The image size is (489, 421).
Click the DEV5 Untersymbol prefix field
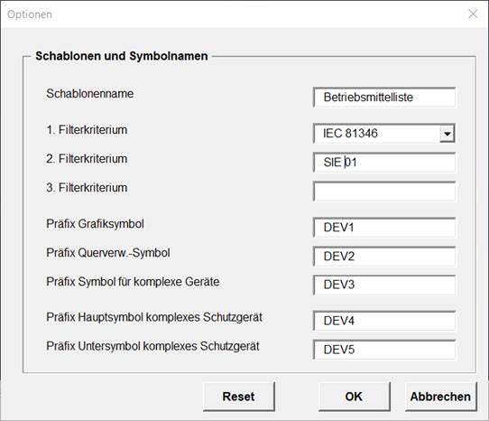[384, 350]
